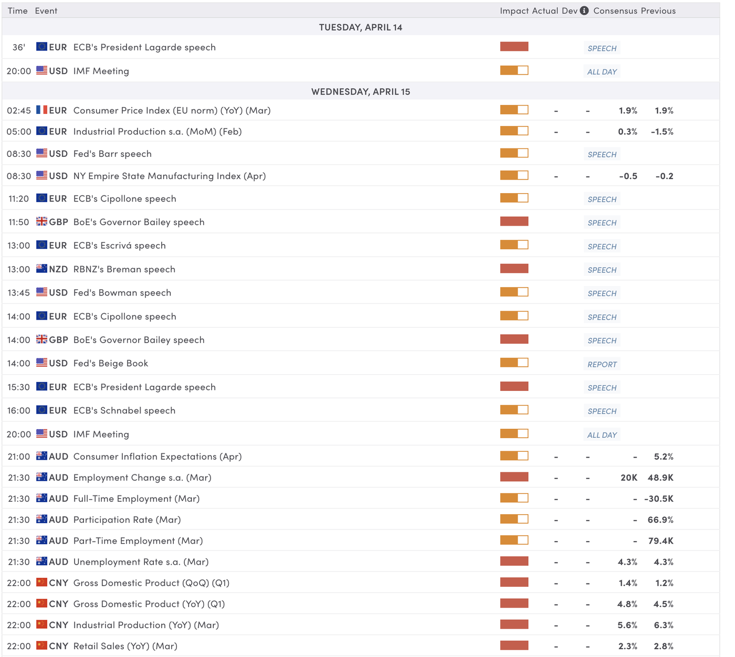Click the Chinese flag on GDP (YoY) row
The width and height of the screenshot is (735, 657).
[x=41, y=603]
